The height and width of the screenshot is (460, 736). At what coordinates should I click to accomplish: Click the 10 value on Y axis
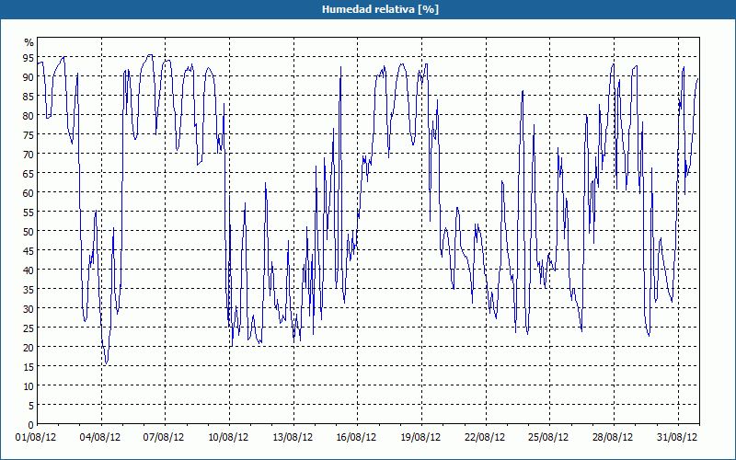click(x=29, y=385)
